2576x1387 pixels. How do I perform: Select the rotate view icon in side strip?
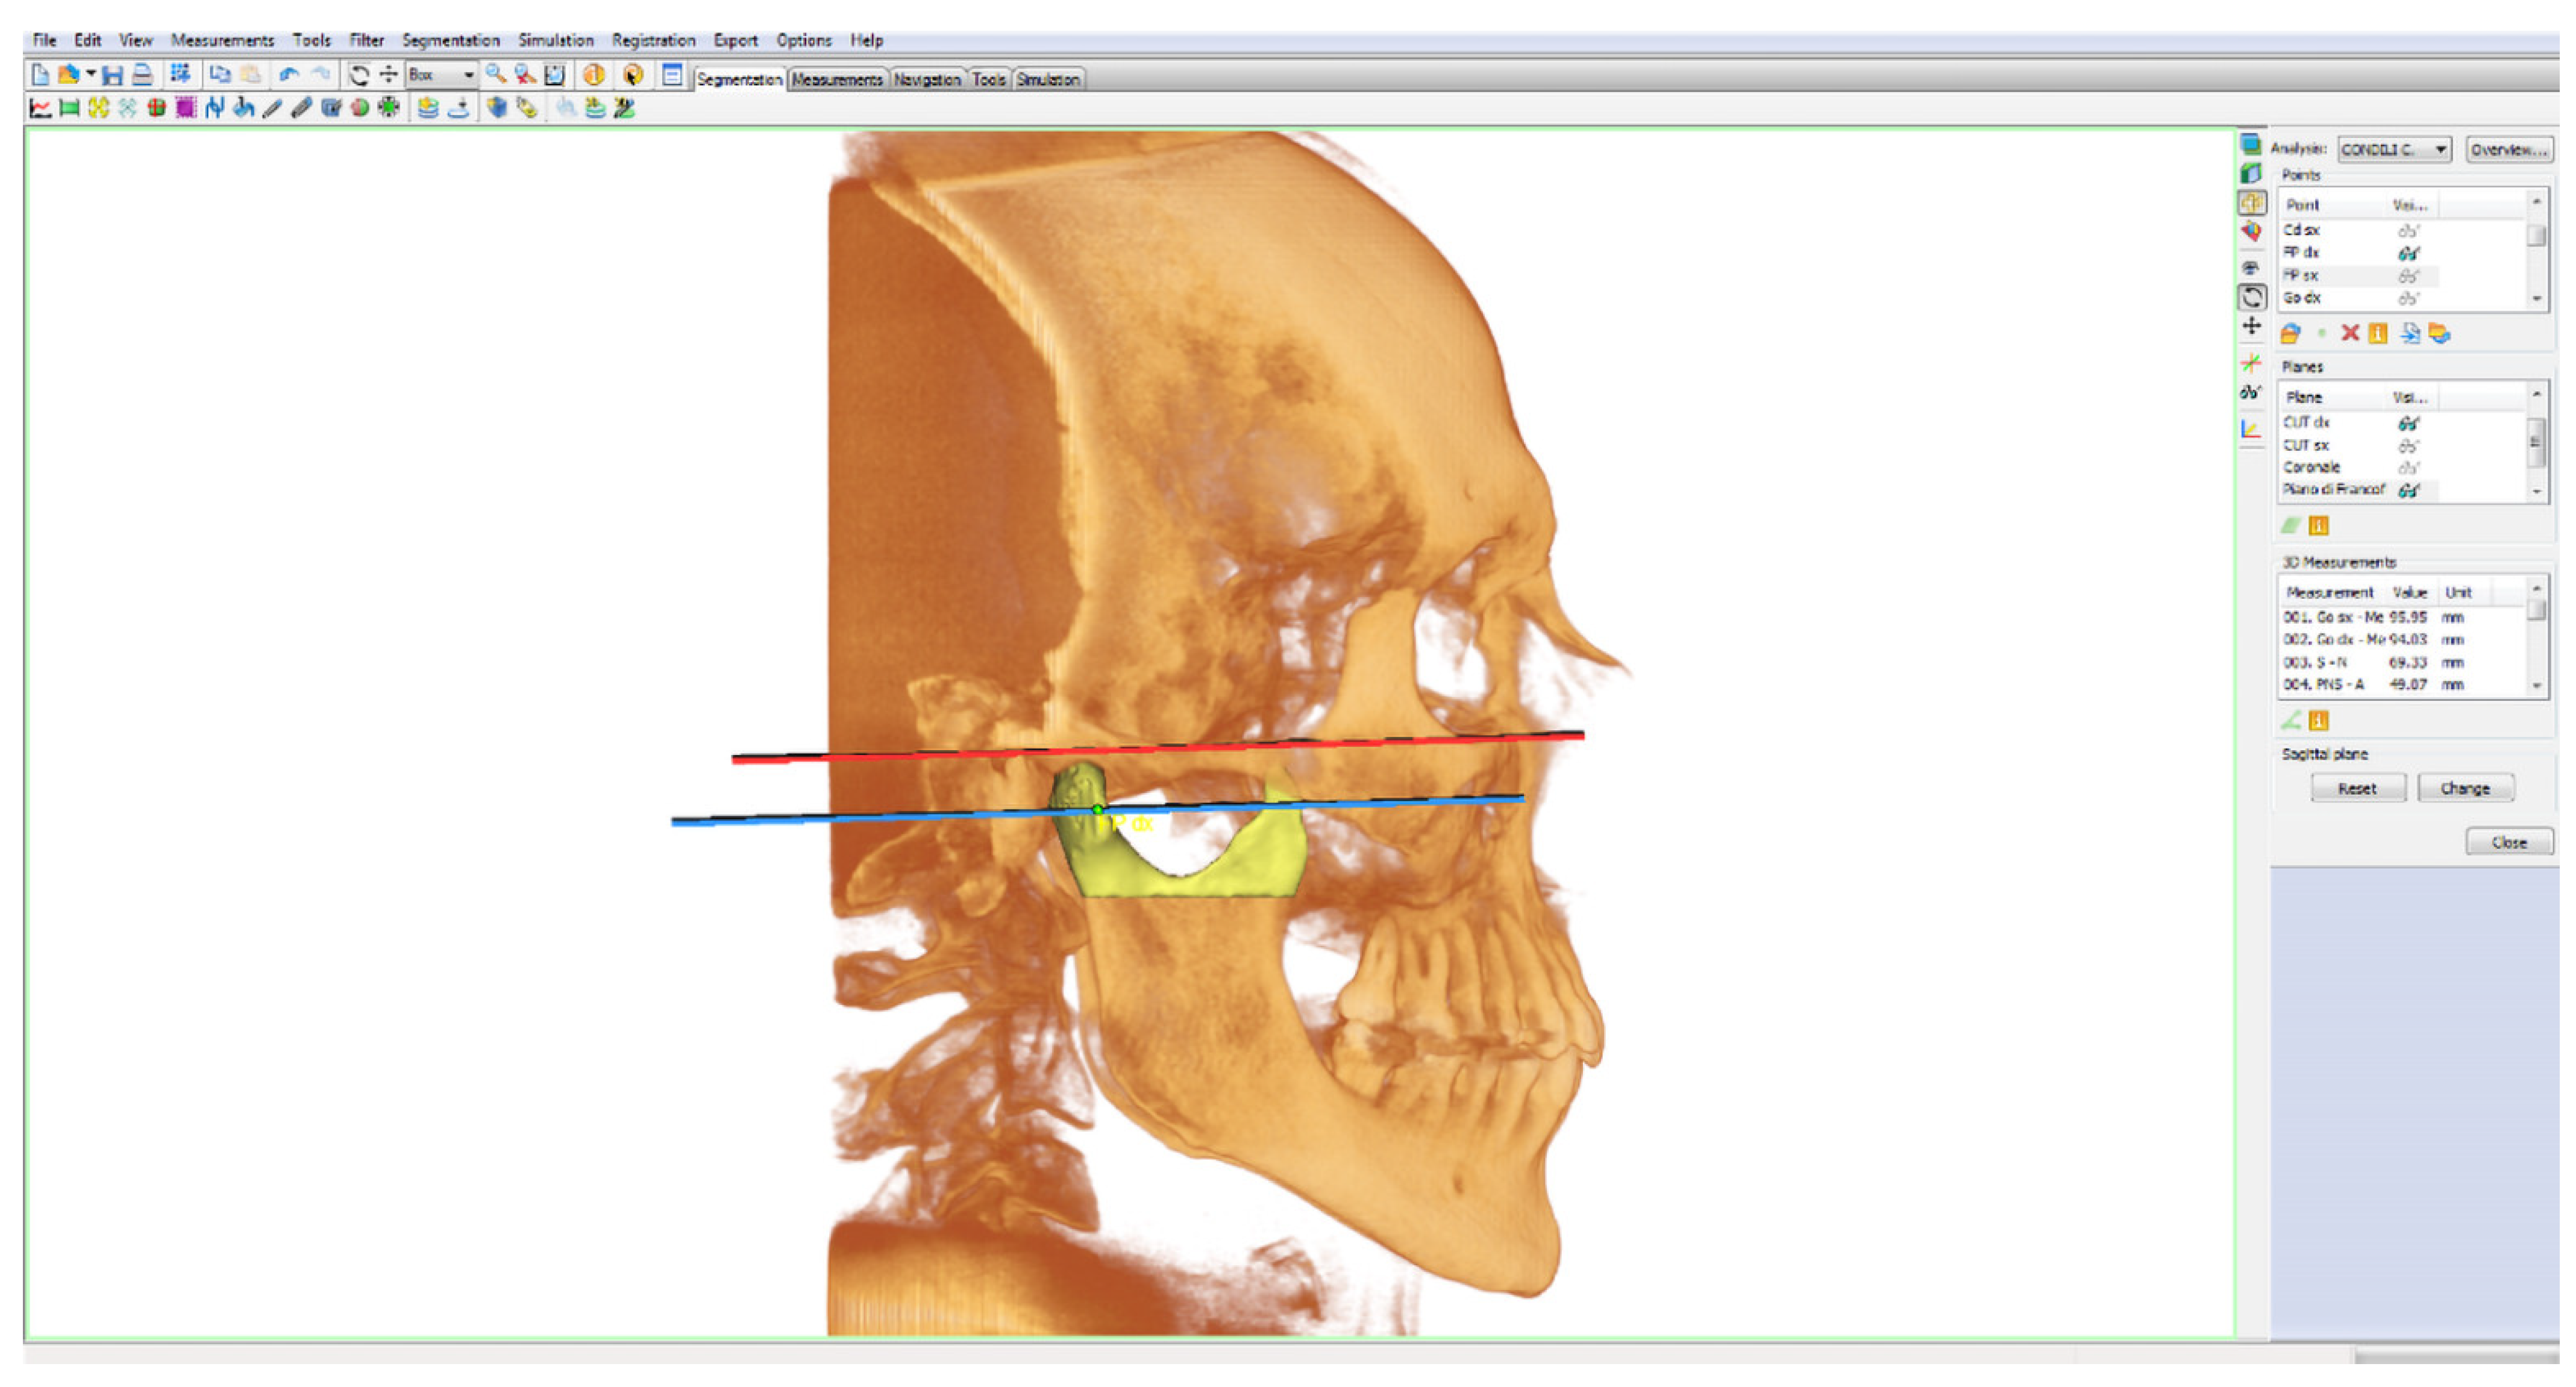(x=2252, y=297)
